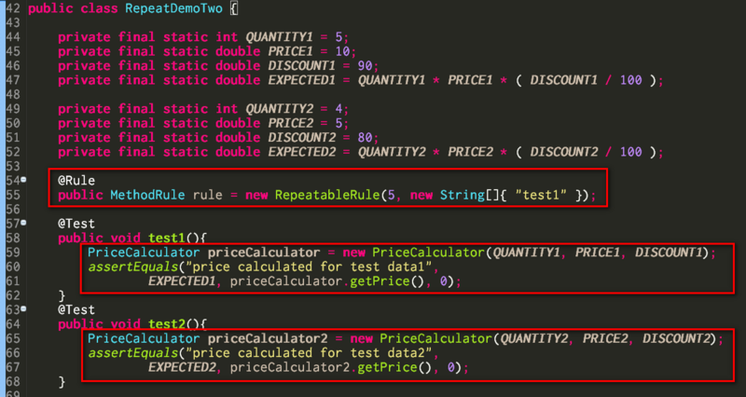Viewport: 746px width, 397px height.
Task: Select line number 68 in the gutter
Action: [13, 382]
